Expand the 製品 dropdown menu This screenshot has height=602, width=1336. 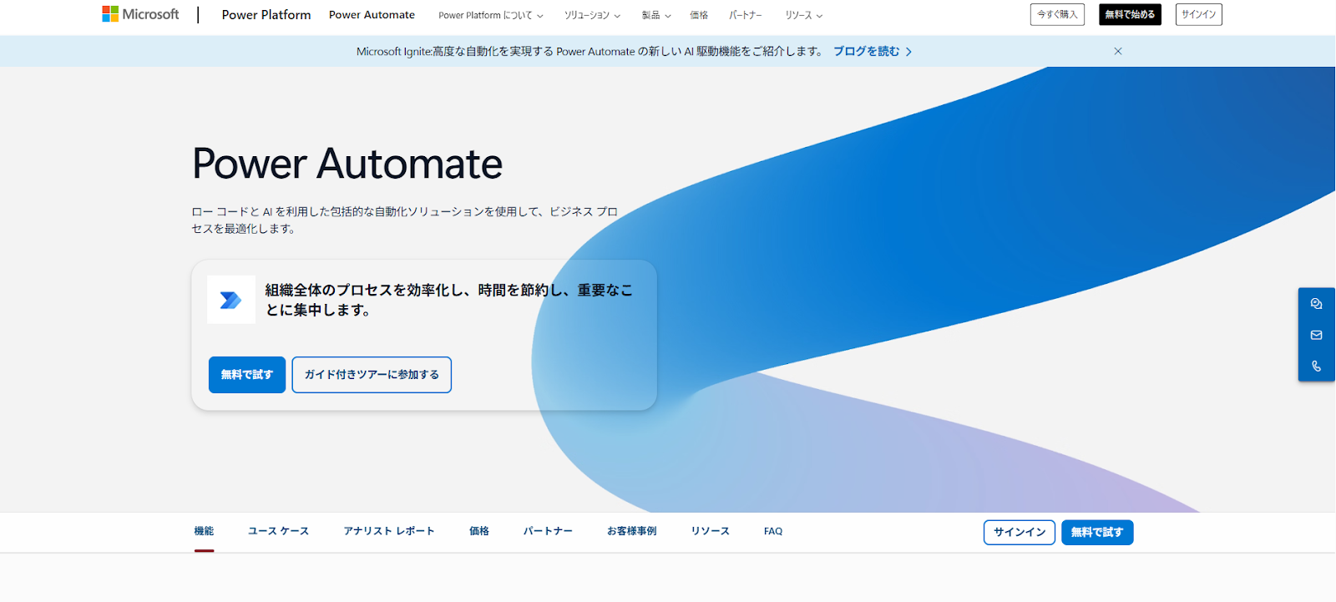pos(656,15)
